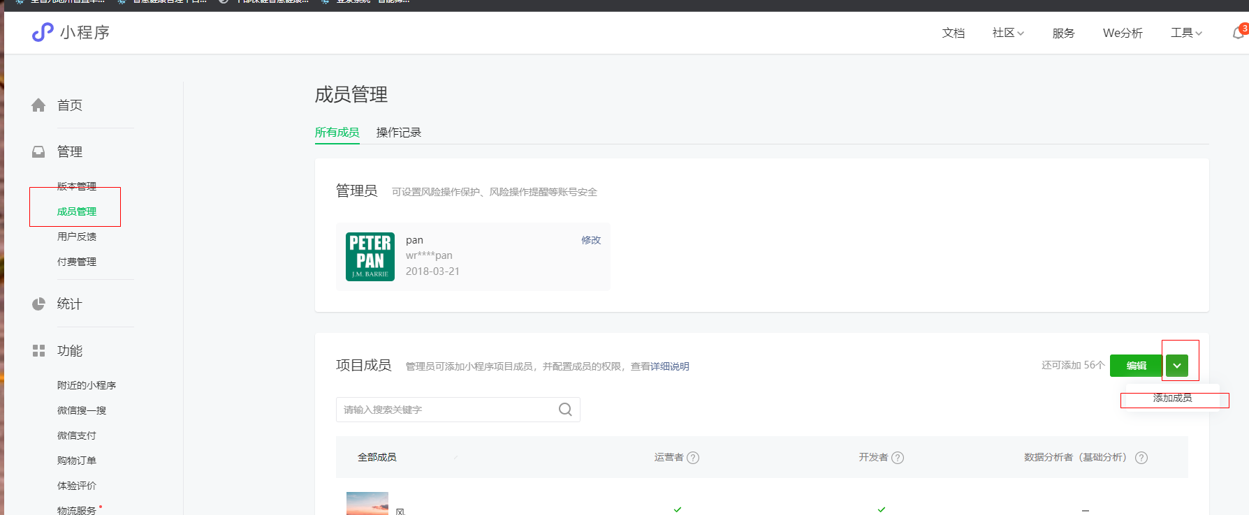1249x515 pixels.
Task: Expand the 工具 dropdown menu
Action: [x=1186, y=33]
